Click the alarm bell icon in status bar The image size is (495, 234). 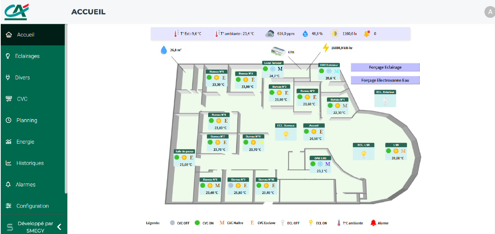click(x=367, y=34)
